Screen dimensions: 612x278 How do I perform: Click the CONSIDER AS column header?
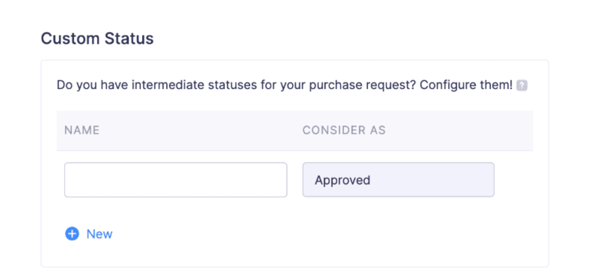(344, 130)
